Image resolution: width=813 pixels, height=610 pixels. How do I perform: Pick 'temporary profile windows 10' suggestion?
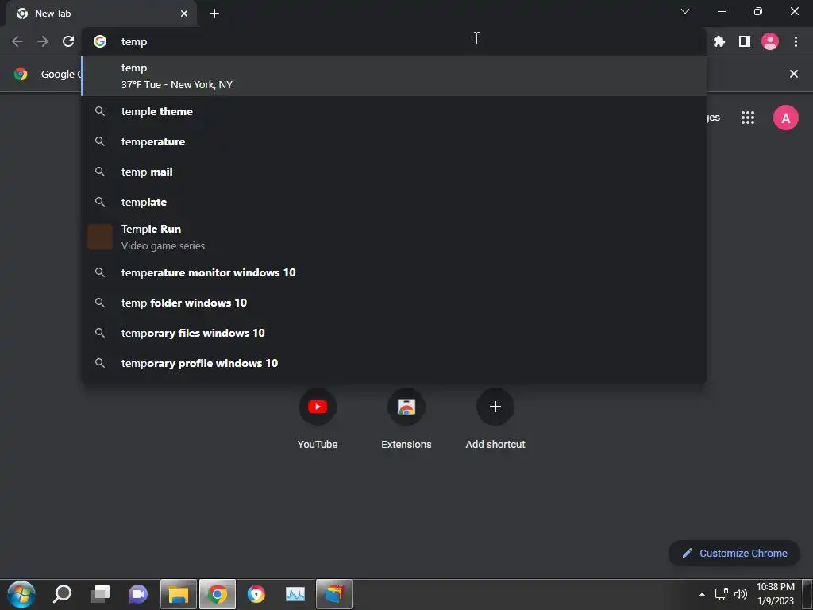tap(394, 362)
